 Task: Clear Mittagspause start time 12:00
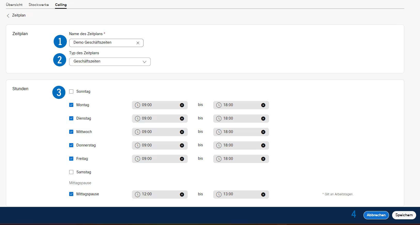182,195
